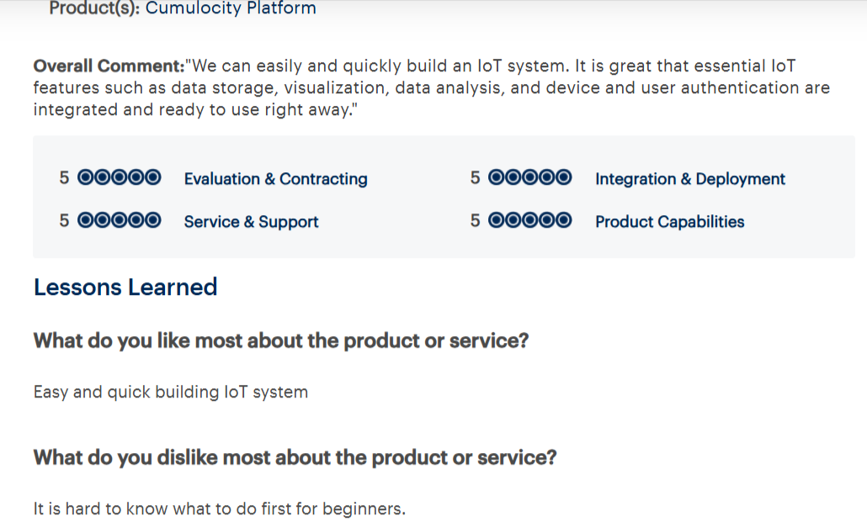Click the Product(s) label text
The image size is (867, 527).
coord(94,8)
